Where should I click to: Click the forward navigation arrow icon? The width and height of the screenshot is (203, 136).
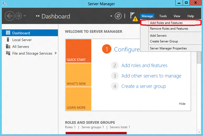click(x=18, y=16)
